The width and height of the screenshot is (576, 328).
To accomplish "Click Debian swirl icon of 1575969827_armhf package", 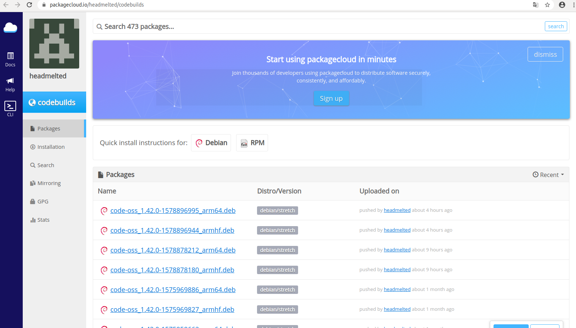I will coord(104,310).
